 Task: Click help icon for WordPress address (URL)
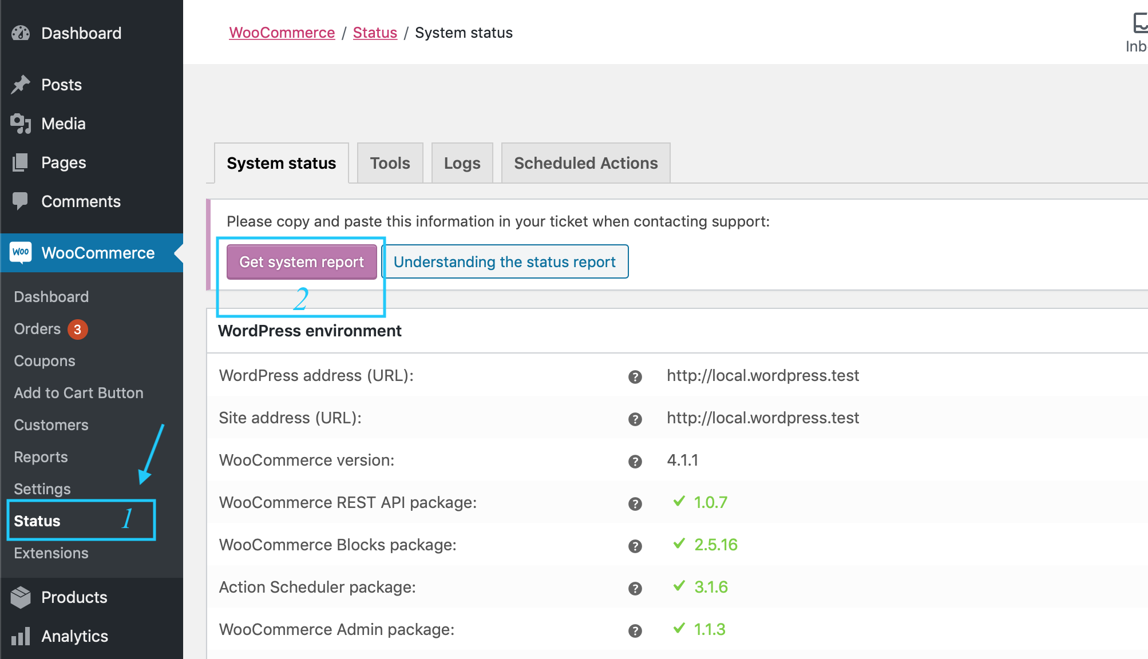tap(635, 376)
